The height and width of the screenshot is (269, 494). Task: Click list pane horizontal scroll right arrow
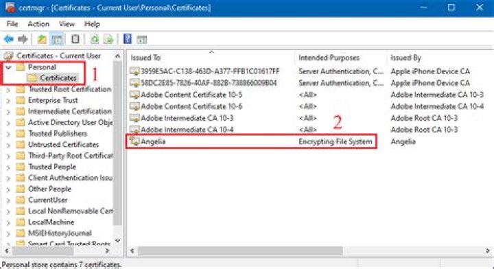point(488,251)
